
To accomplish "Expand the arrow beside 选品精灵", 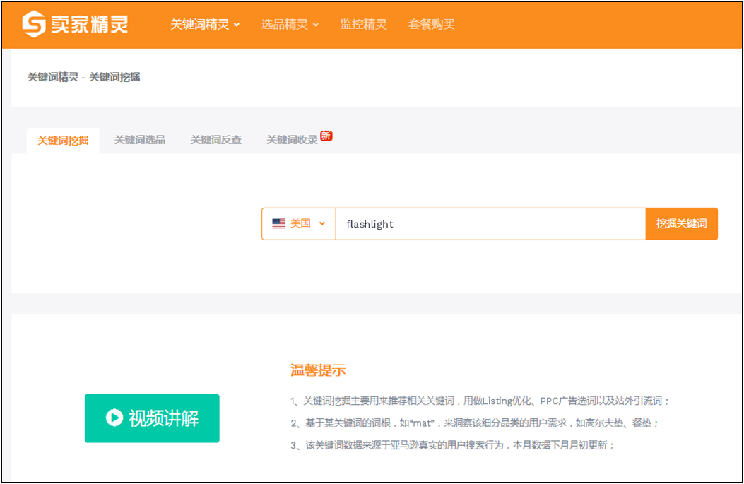I will point(316,25).
